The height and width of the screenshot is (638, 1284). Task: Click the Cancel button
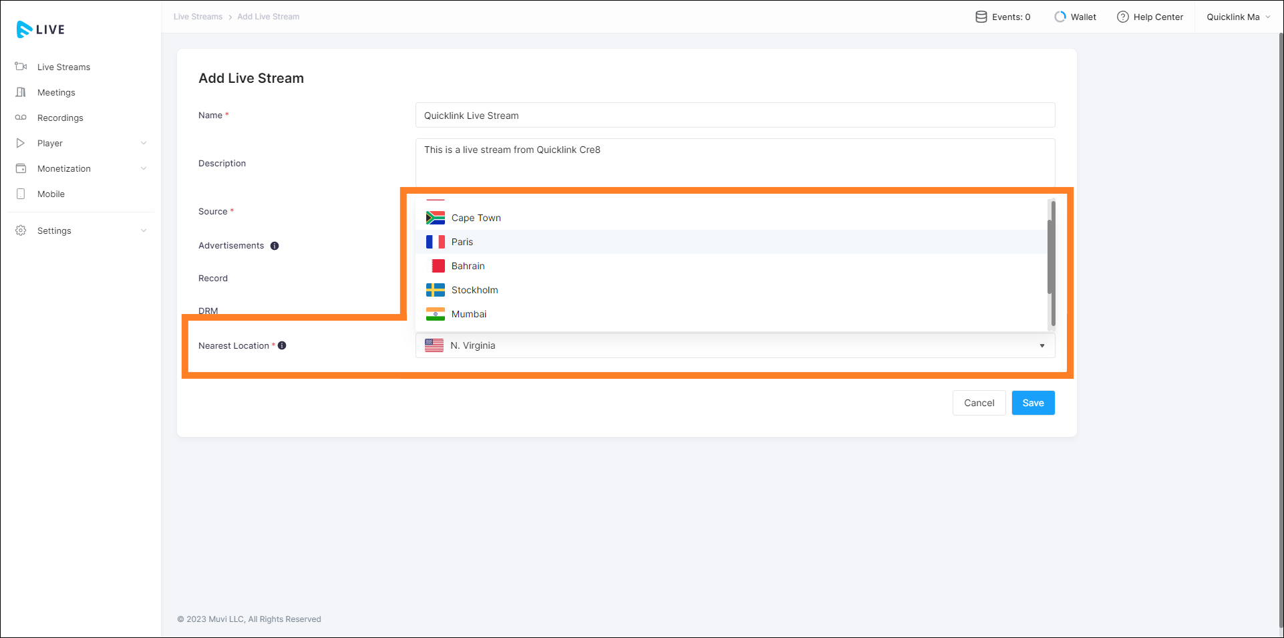[979, 403]
